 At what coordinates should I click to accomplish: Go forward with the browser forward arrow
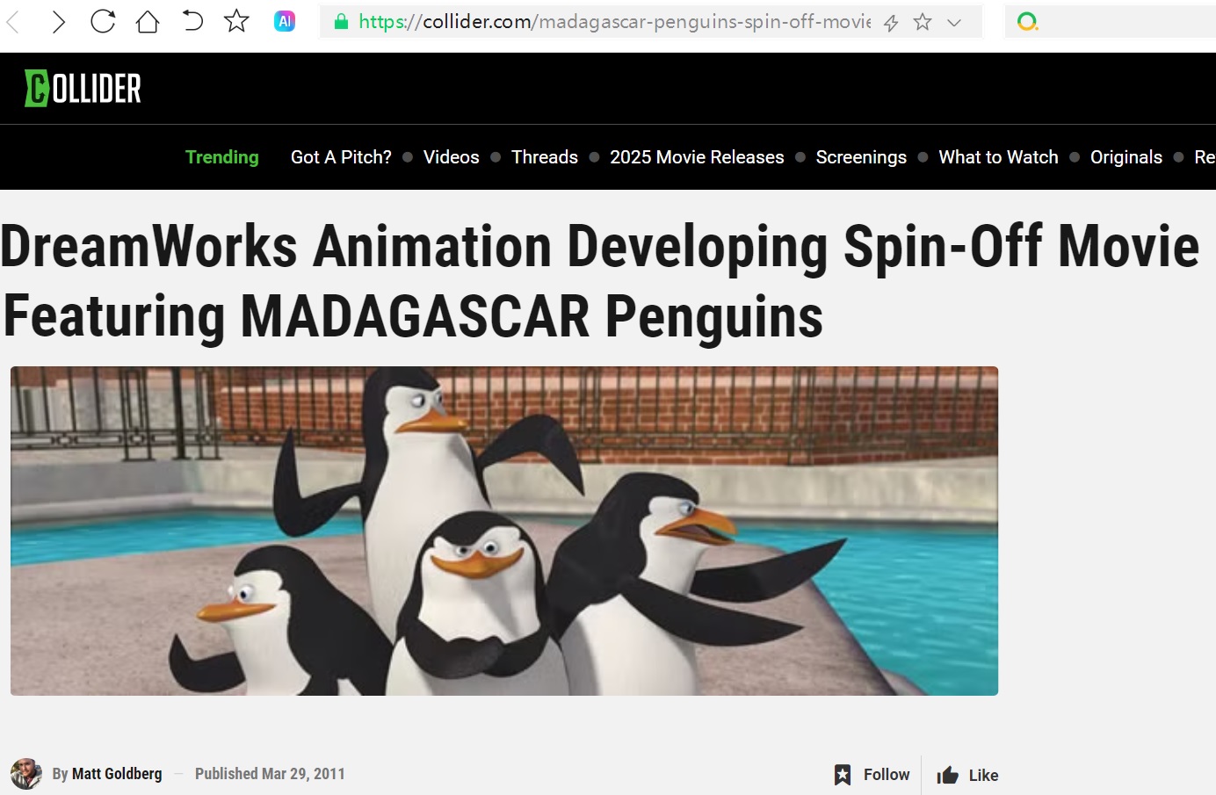coord(58,22)
